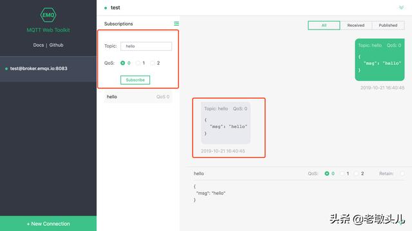The image size is (412, 231).
Task: Click the green published hello message bubble
Action: click(x=380, y=60)
